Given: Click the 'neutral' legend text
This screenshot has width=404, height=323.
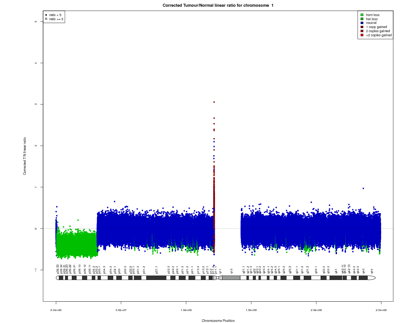Looking at the screenshot, I should pos(371,23).
